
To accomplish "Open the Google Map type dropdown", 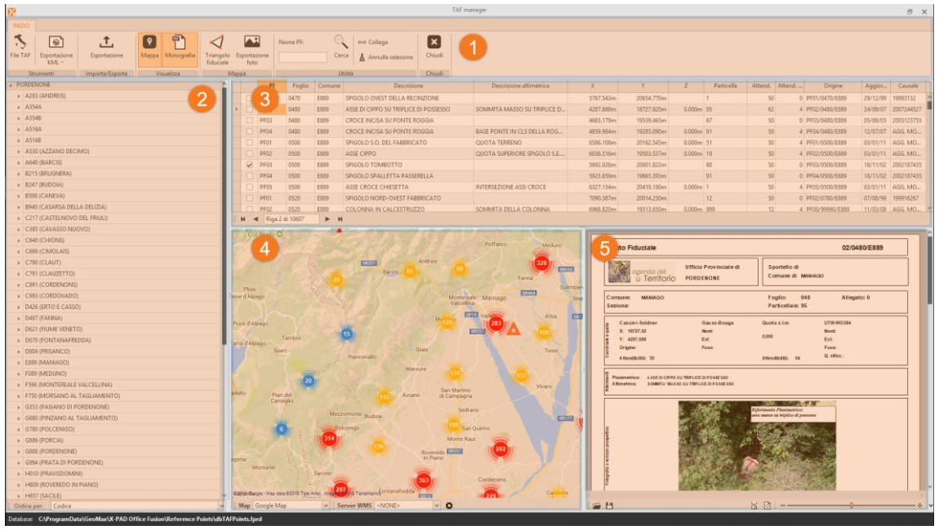I will (x=324, y=506).
